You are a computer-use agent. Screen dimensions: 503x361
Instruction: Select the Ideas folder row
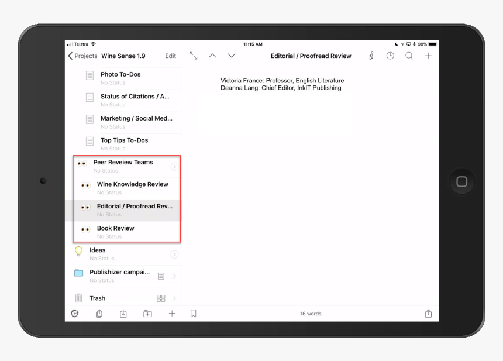123,254
